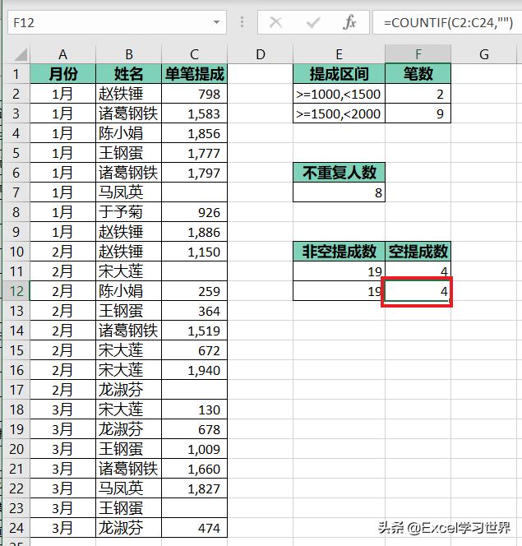Select cell with value 1,797
This screenshot has width=522, height=546.
click(194, 173)
